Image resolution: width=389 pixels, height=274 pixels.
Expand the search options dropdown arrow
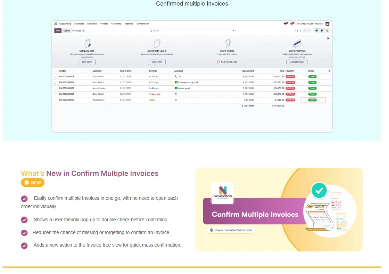click(x=233, y=31)
